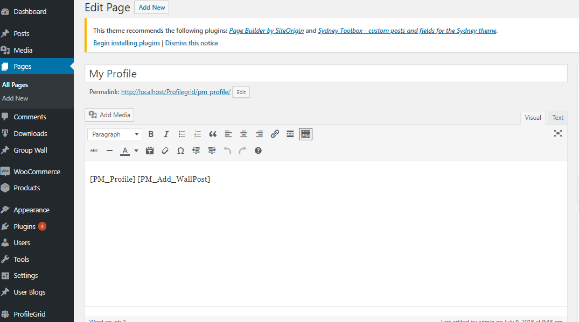This screenshot has width=579, height=322.
Task: Toggle the second toolbar row visibility
Action: (305, 134)
